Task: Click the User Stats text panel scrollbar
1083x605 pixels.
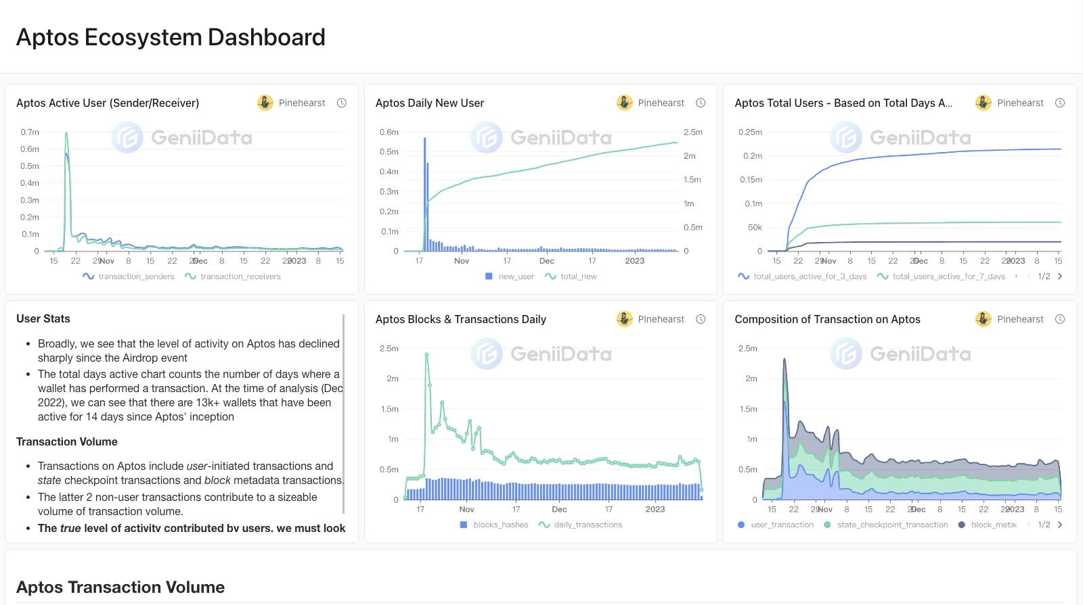Action: point(344,414)
